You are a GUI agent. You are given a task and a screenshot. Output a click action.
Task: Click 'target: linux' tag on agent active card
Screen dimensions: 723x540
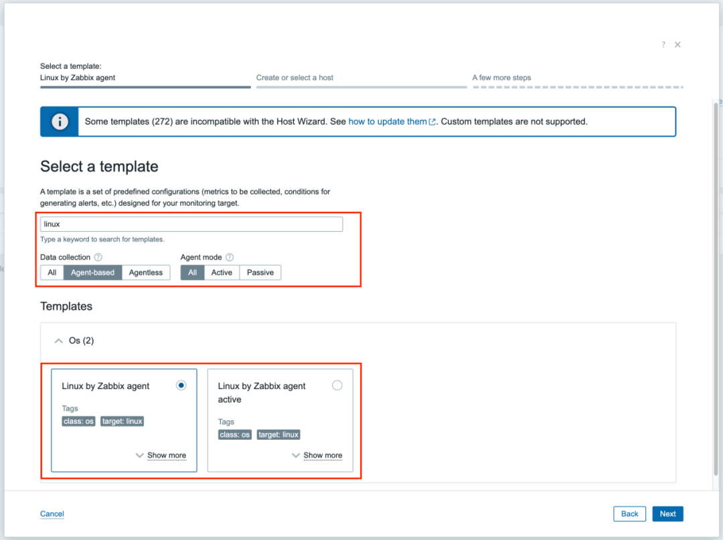278,434
